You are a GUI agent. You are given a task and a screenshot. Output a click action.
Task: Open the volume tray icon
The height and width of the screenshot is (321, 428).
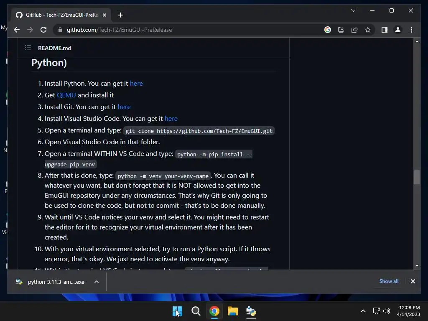tap(387, 311)
